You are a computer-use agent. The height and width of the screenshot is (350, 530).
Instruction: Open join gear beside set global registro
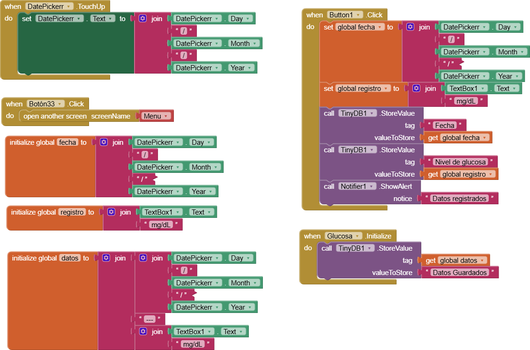(x=417, y=89)
